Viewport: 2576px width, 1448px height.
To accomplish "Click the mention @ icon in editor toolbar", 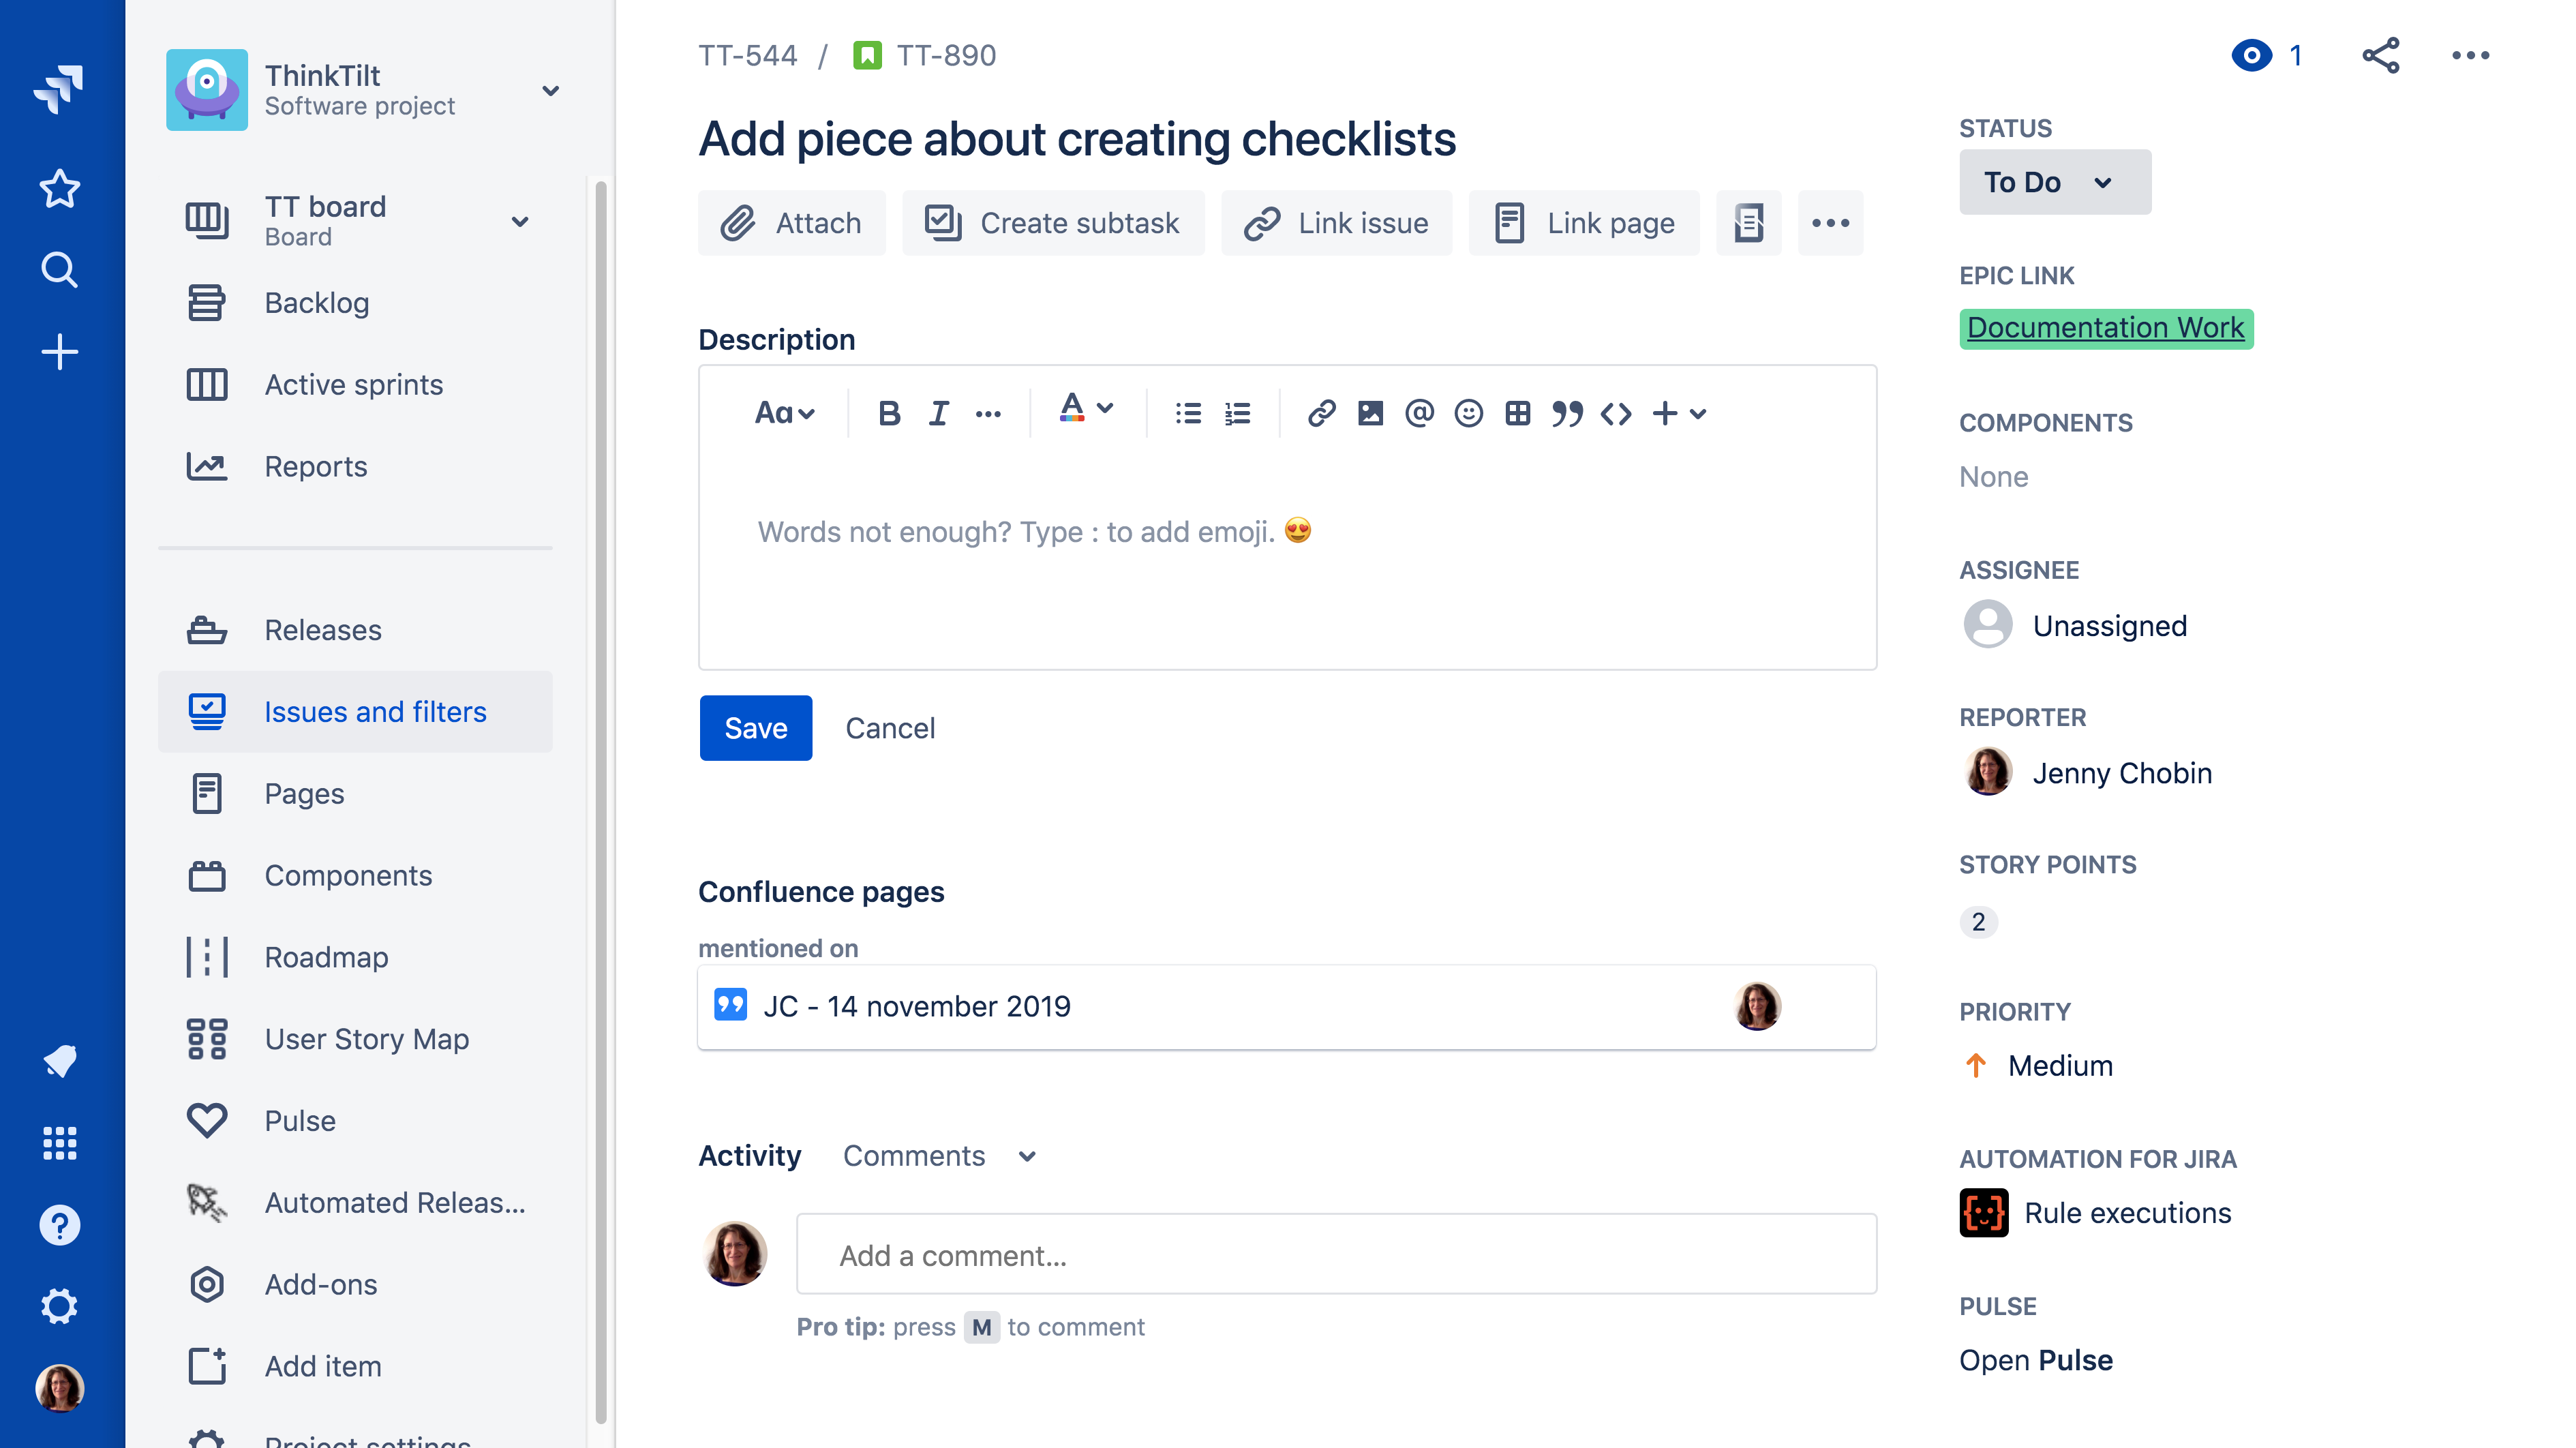I will coord(1419,413).
